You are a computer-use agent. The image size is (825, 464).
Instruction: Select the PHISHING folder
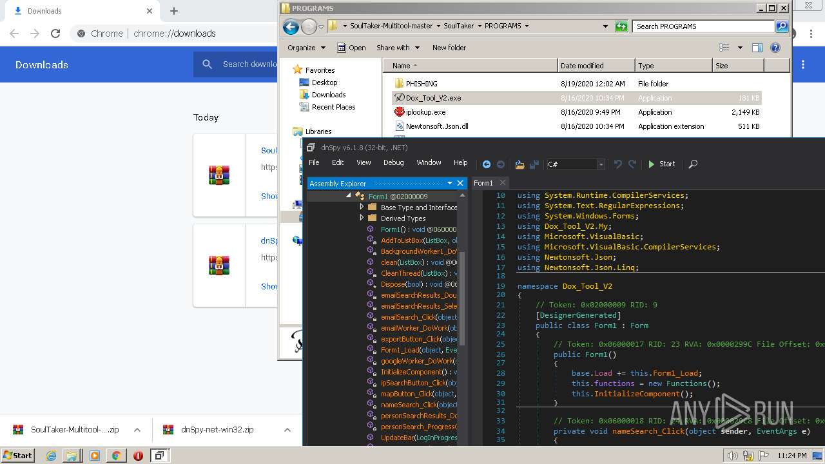click(422, 84)
